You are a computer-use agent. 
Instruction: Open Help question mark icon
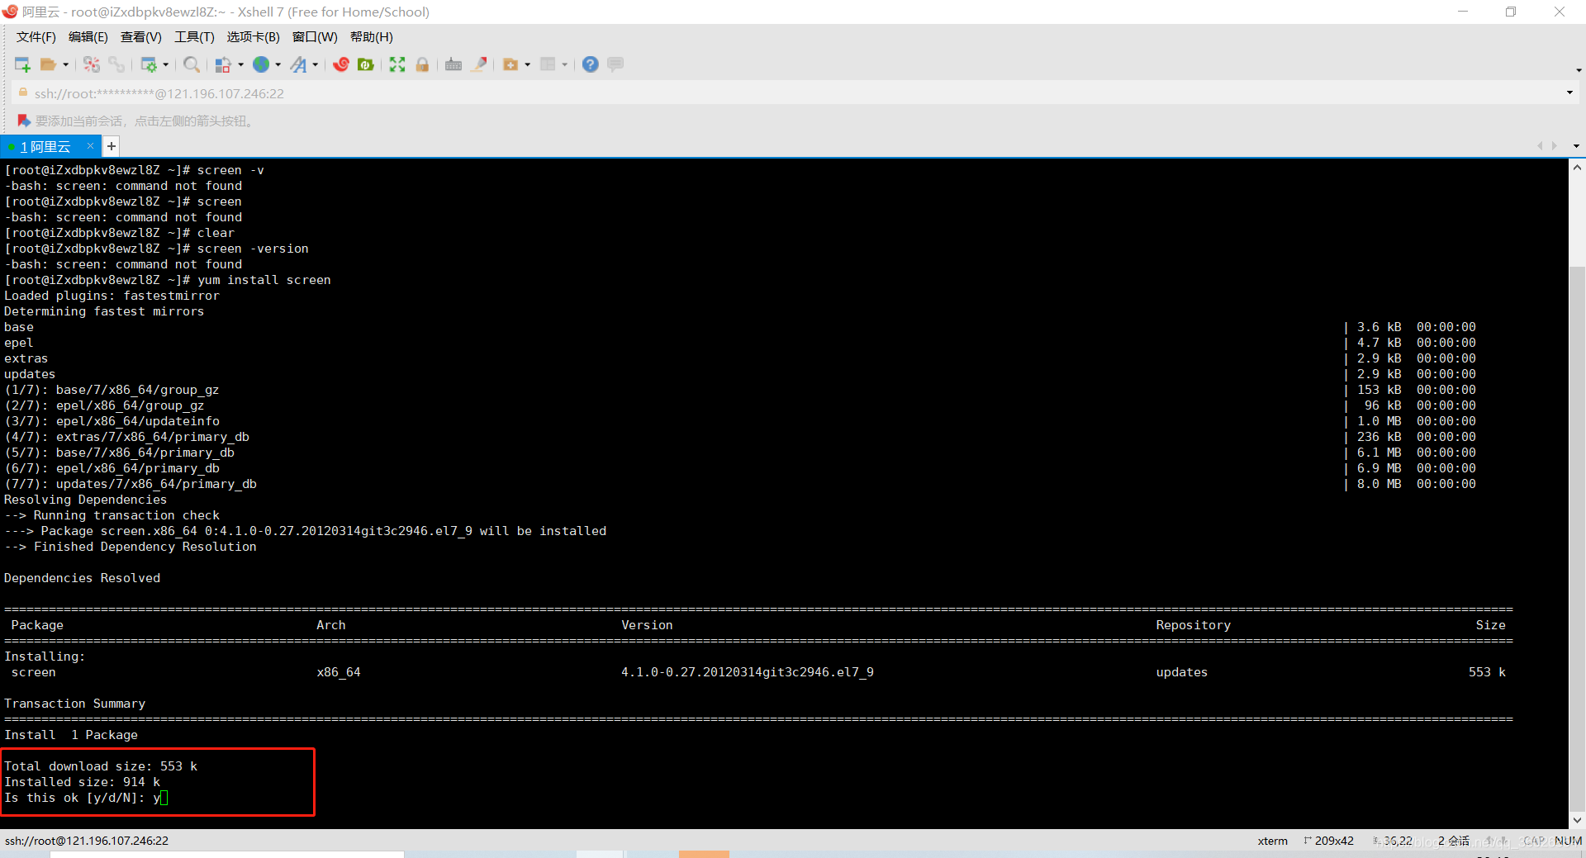tap(591, 64)
